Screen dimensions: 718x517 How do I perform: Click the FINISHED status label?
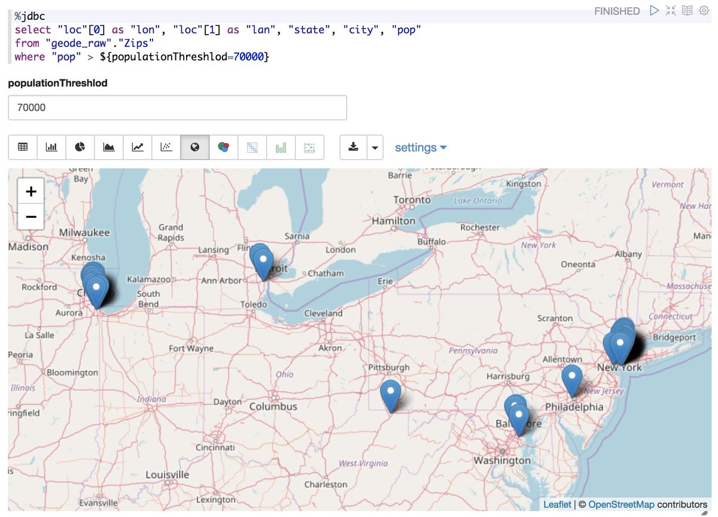[x=617, y=11]
